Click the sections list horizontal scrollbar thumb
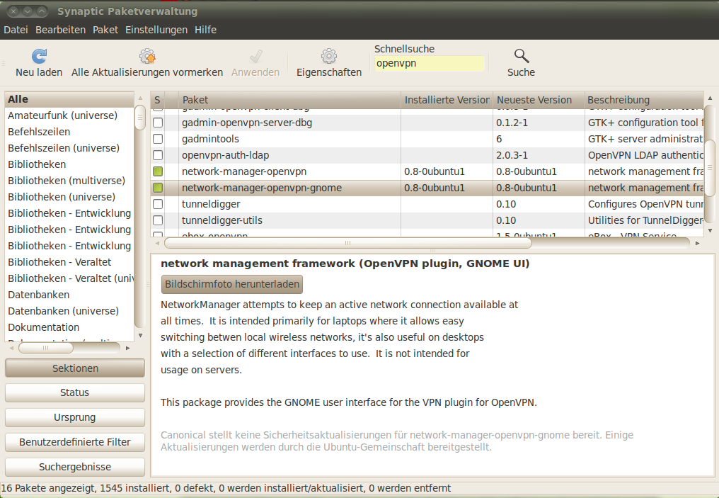 [x=46, y=348]
